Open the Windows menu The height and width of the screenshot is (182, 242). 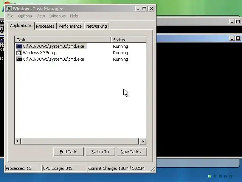click(x=57, y=16)
